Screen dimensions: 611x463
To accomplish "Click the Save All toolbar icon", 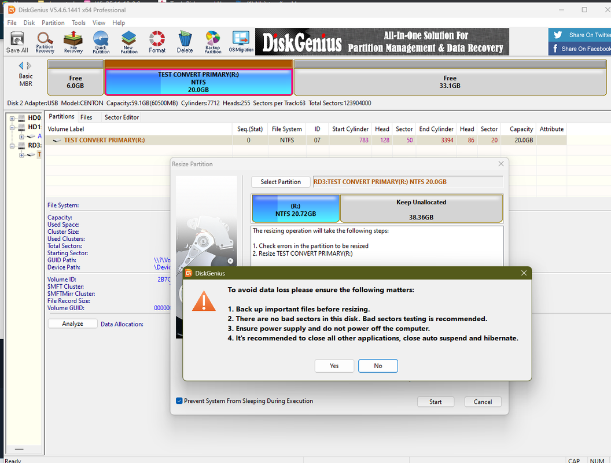I will tap(17, 42).
